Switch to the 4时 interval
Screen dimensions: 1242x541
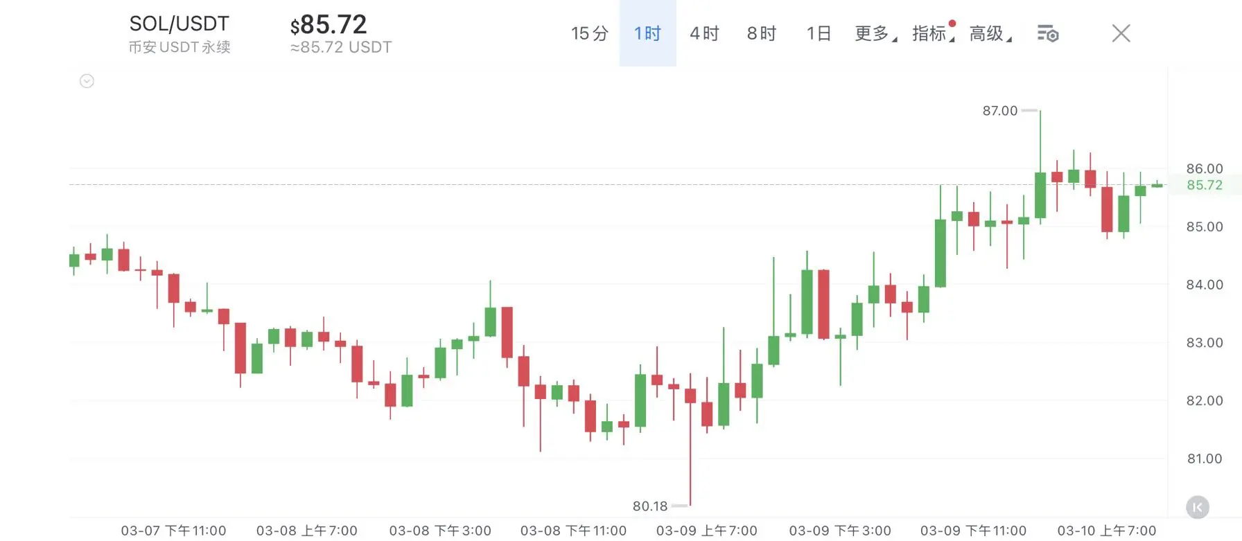click(704, 33)
